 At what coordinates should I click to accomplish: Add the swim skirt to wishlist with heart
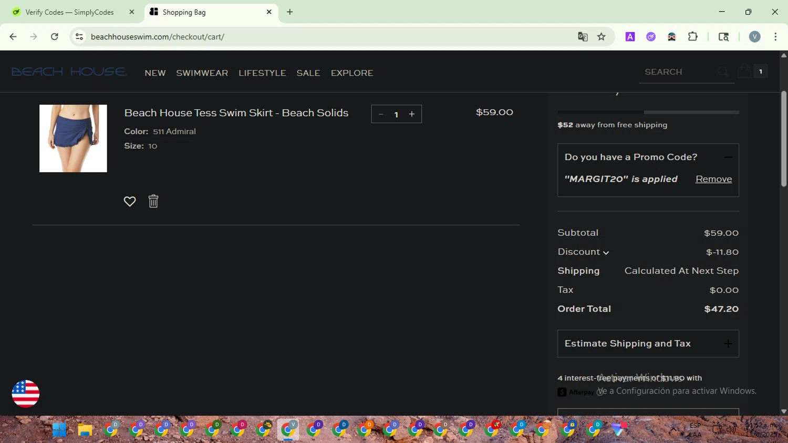pos(130,201)
